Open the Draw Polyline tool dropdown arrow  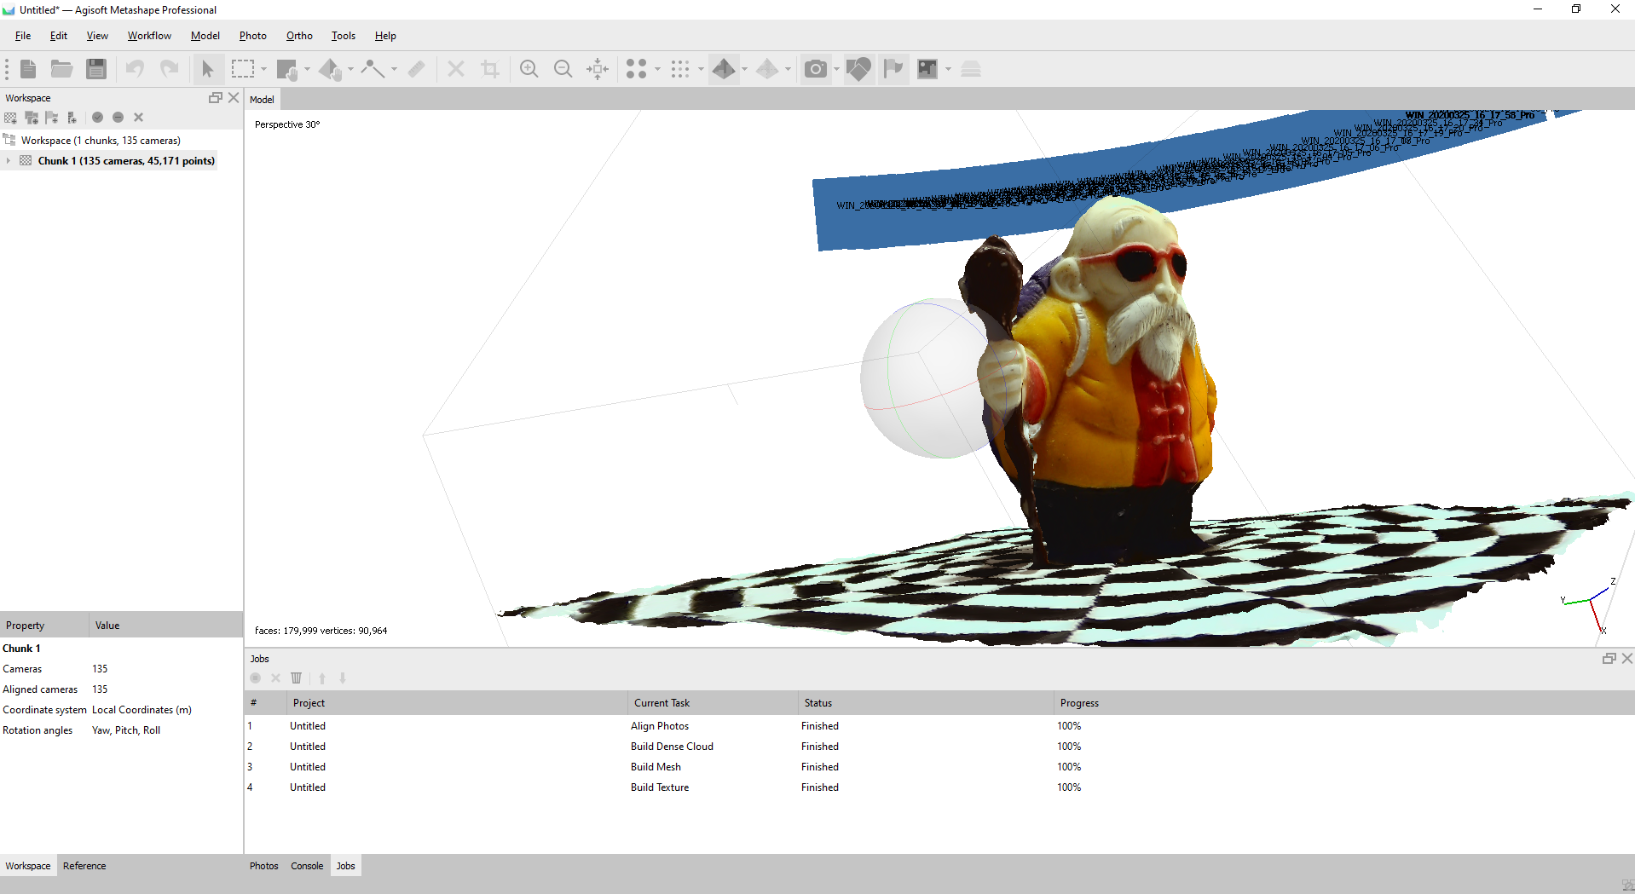point(395,69)
